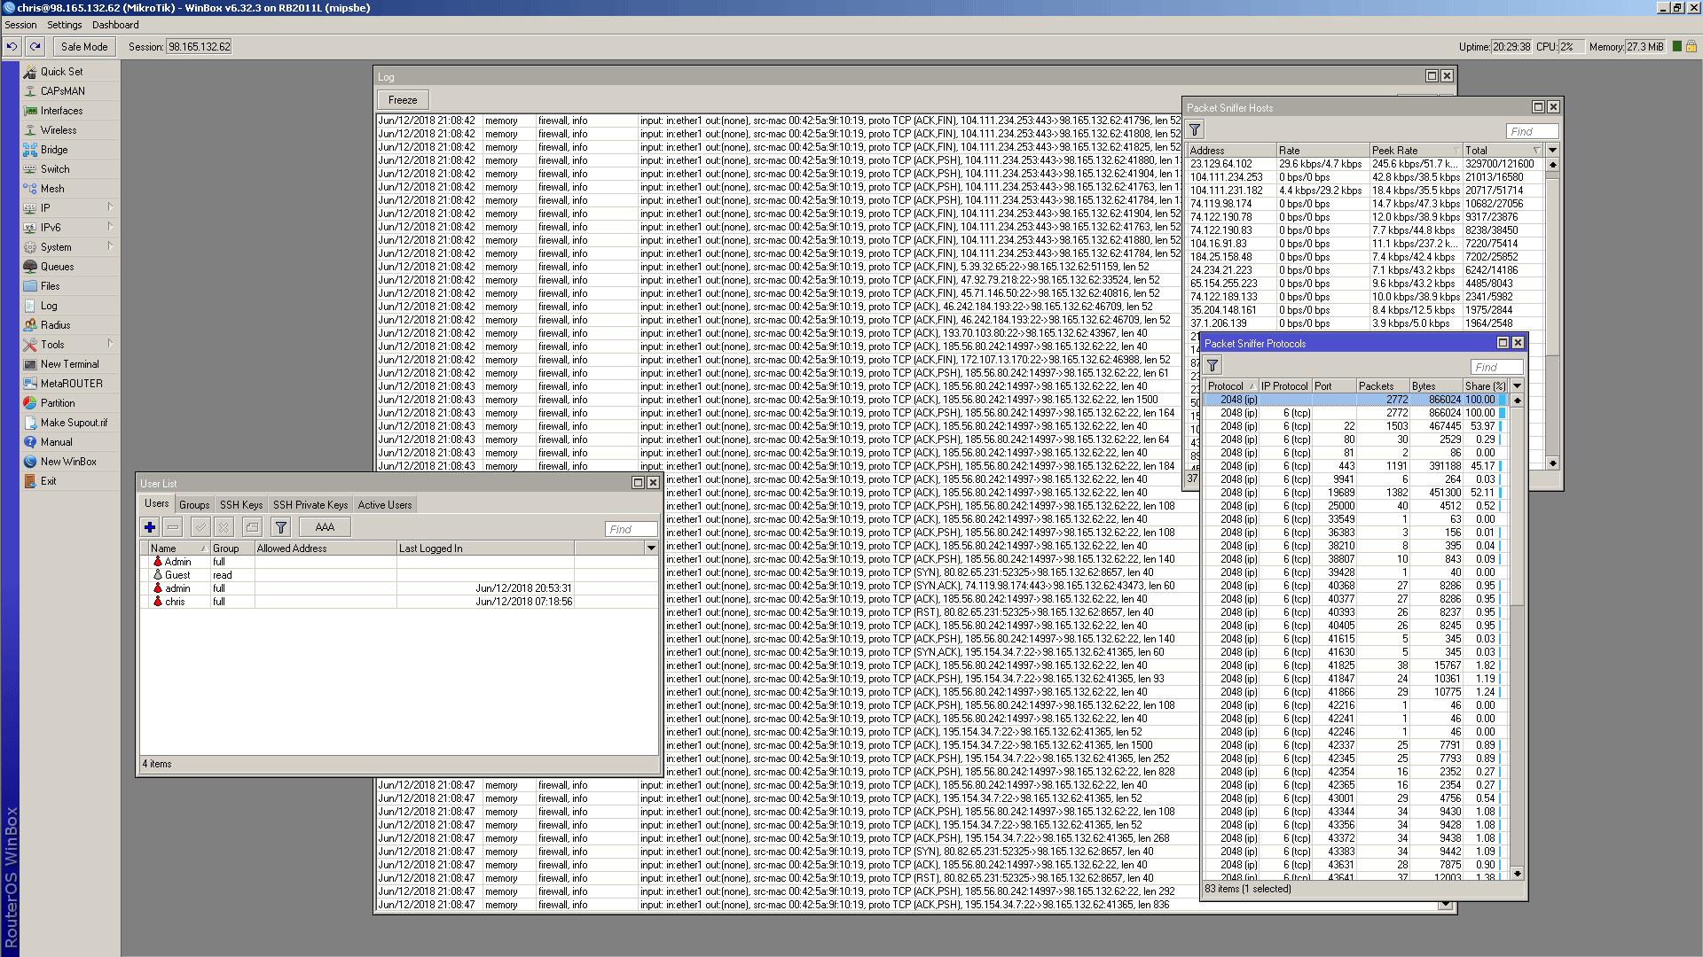Screen dimensions: 1703x957
Task: Open User List columns dropdown
Action: [x=651, y=549]
